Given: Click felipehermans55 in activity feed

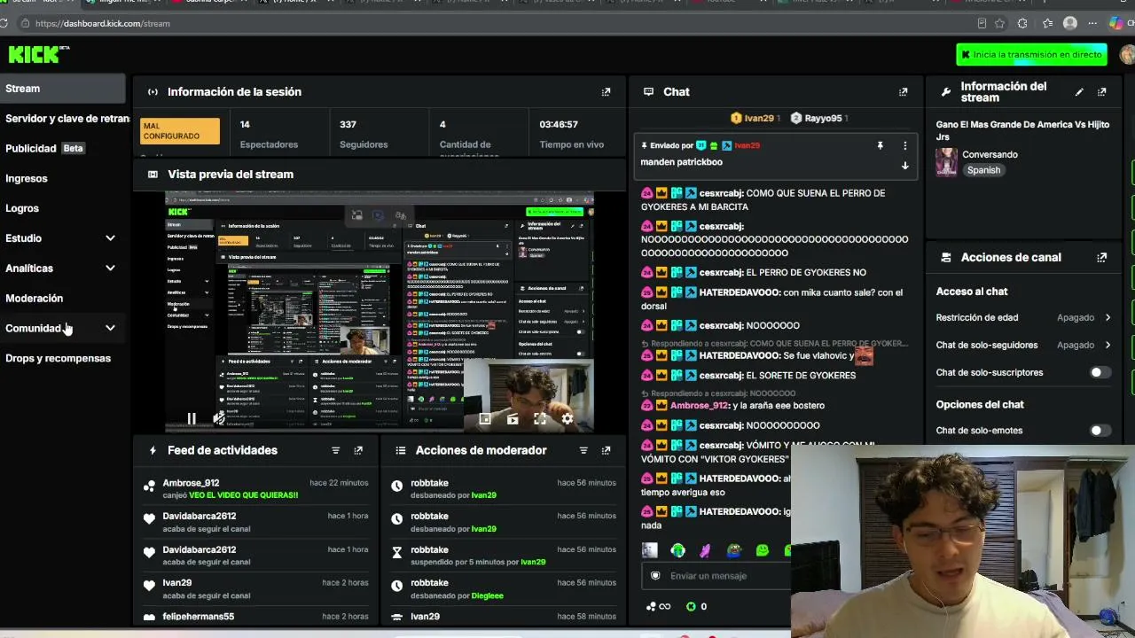Looking at the screenshot, I should pos(199,617).
